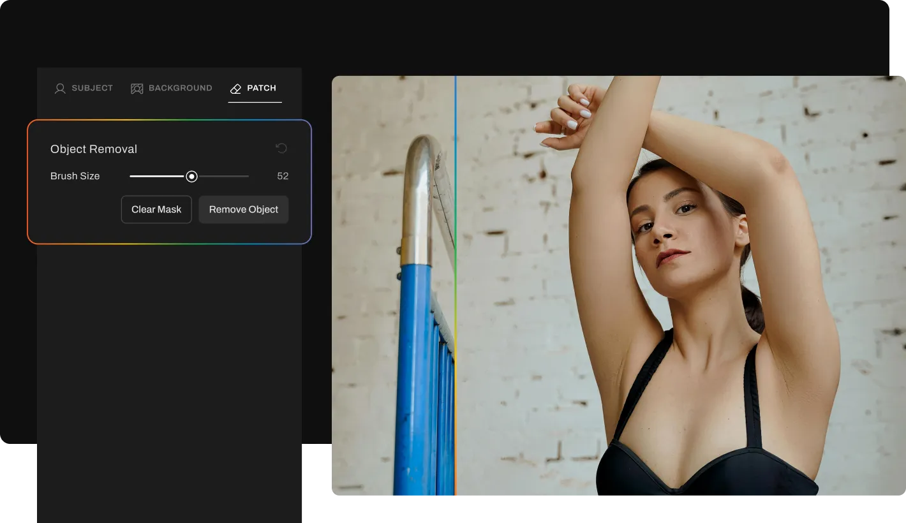This screenshot has width=906, height=523.
Task: Click the Patch eraser icon
Action: 236,89
